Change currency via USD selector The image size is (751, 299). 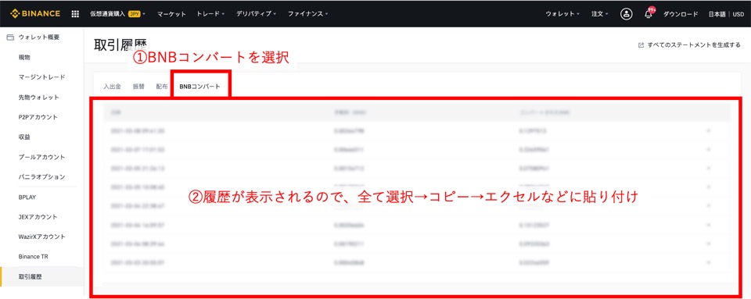tap(738, 14)
